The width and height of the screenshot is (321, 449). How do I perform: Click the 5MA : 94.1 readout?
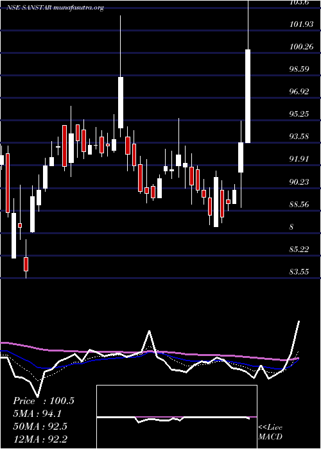coord(37,413)
